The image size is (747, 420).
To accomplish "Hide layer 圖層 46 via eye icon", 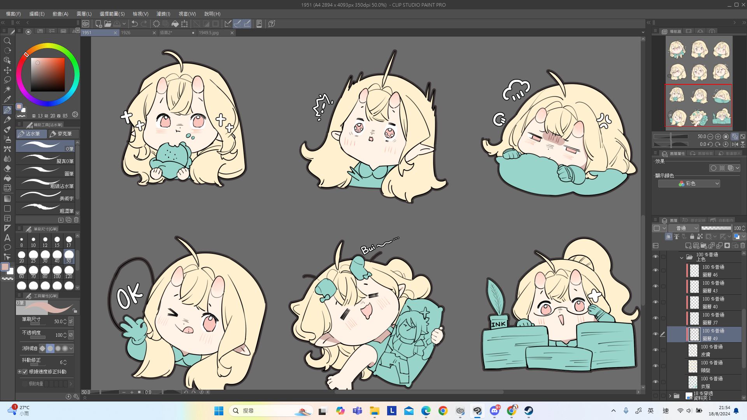I will 656,271.
